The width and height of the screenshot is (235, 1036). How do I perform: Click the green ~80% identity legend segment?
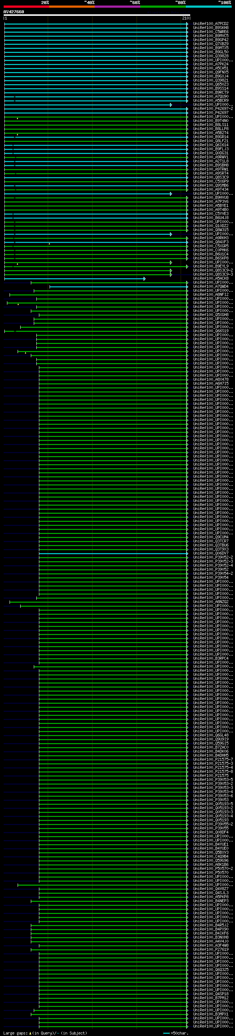click(x=163, y=7)
